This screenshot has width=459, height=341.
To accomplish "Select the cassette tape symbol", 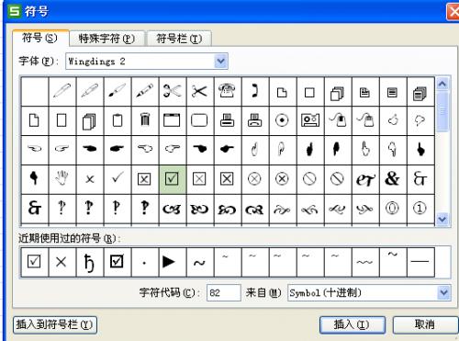I will [x=310, y=120].
